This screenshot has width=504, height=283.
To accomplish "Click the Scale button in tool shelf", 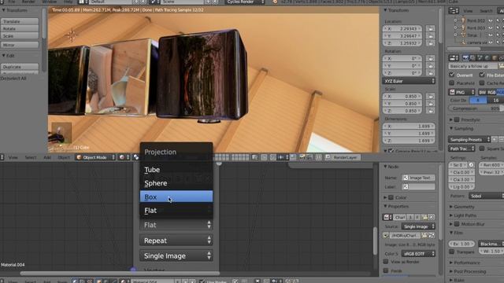I will [20, 36].
